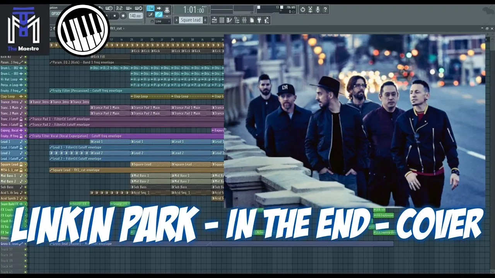495x278 pixels.
Task: Add new pattern with the plus button
Action: 205,20
